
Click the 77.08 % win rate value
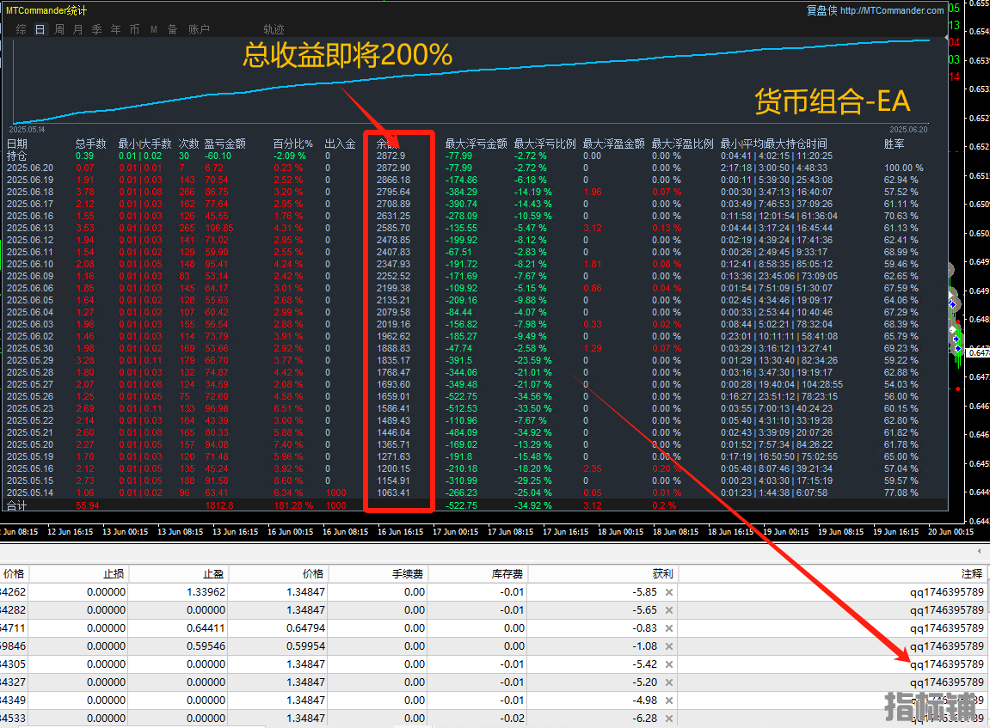coord(901,492)
